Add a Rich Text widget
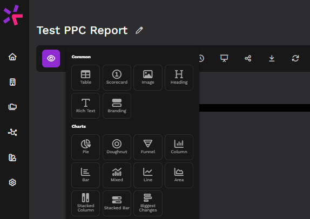Viewport: 310px width, 219px height. click(x=86, y=106)
